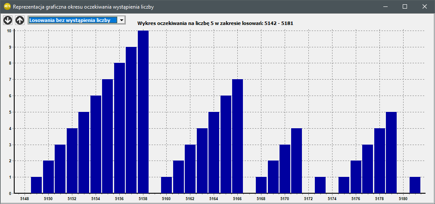Click x-axis label 5154
435x204 pixels.
pos(96,198)
